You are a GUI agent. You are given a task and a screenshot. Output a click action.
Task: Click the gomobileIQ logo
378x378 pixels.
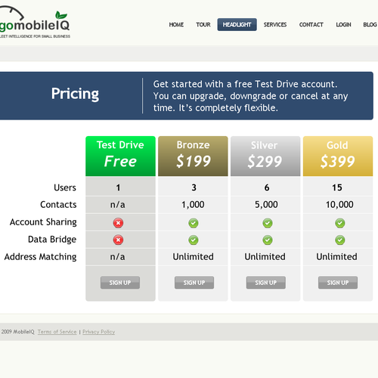(35, 22)
